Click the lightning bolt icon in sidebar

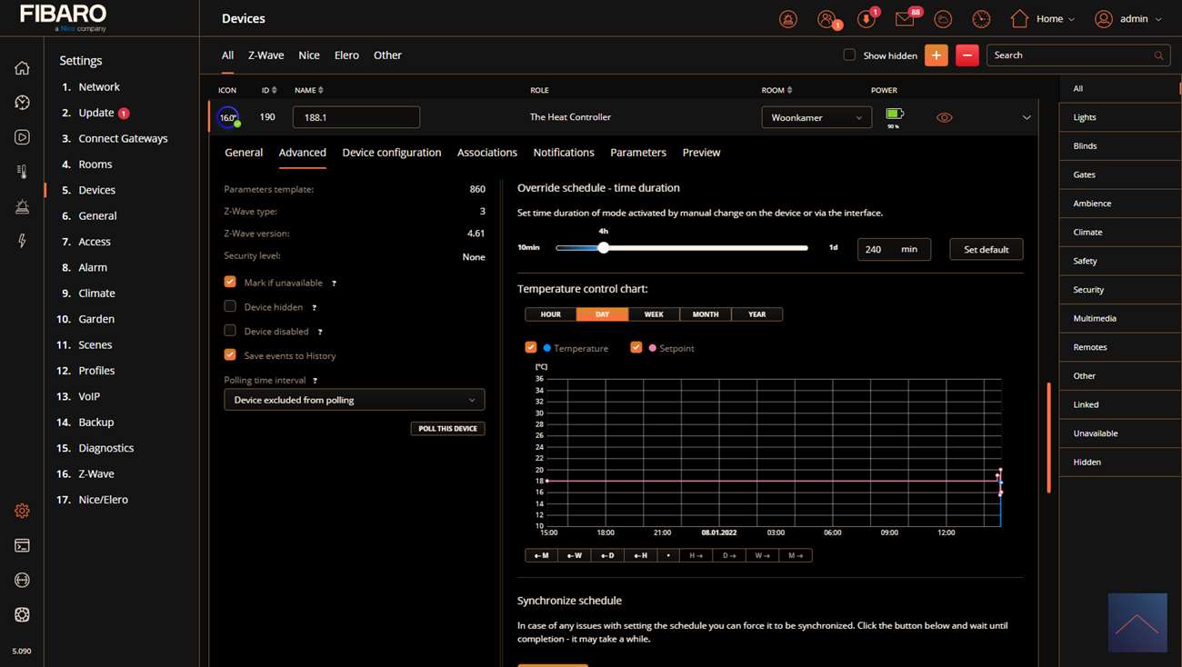[22, 241]
